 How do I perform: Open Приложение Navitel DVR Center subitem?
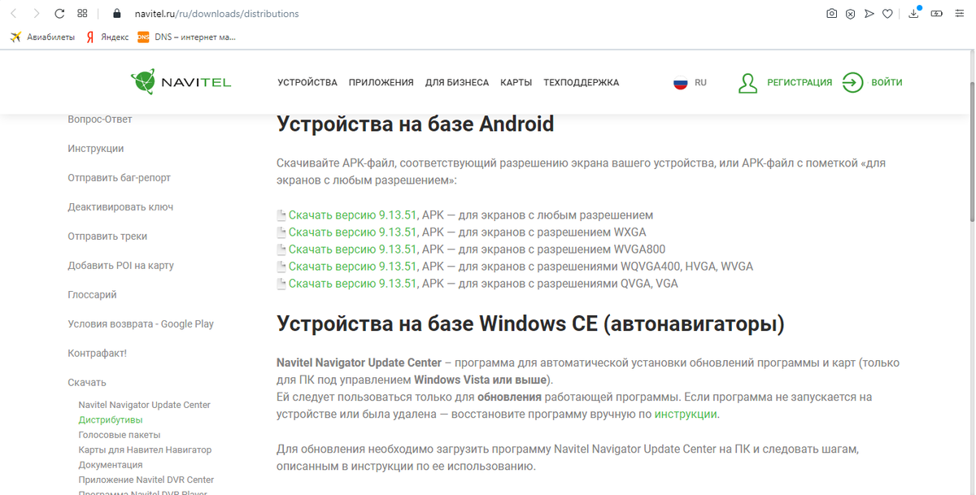point(146,480)
